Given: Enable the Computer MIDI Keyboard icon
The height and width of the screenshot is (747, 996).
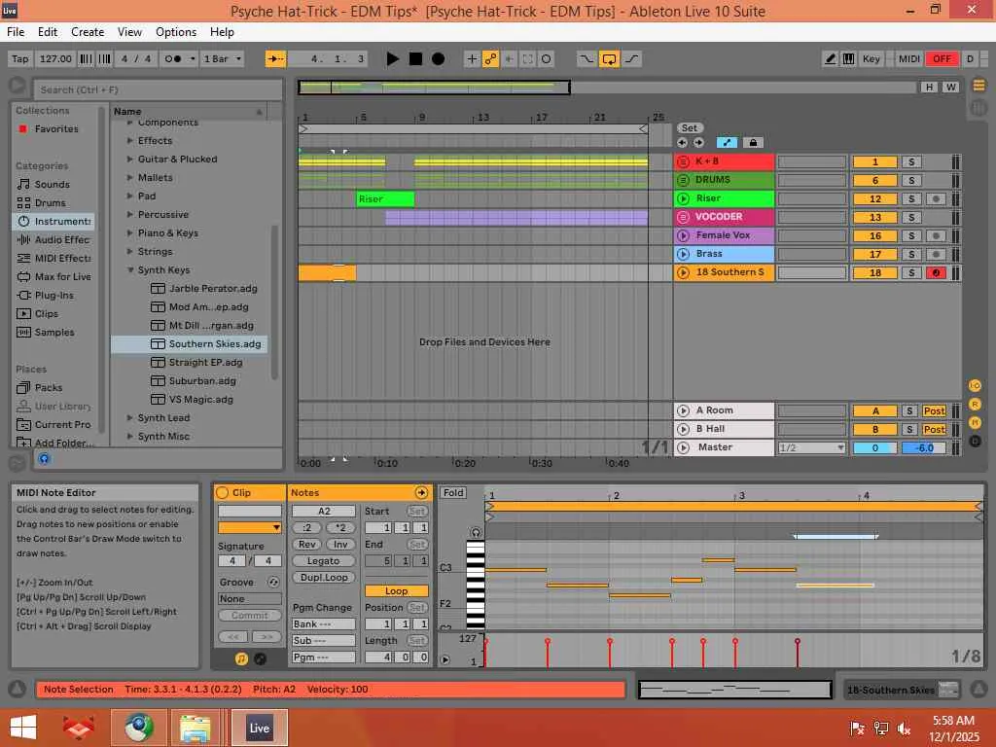Looking at the screenshot, I should pos(848,59).
